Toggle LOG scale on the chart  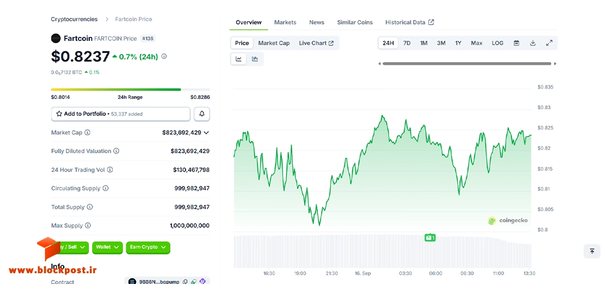(x=498, y=43)
